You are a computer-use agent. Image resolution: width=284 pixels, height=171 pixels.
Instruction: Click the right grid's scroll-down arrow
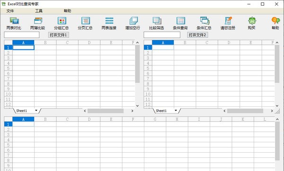click(277, 106)
